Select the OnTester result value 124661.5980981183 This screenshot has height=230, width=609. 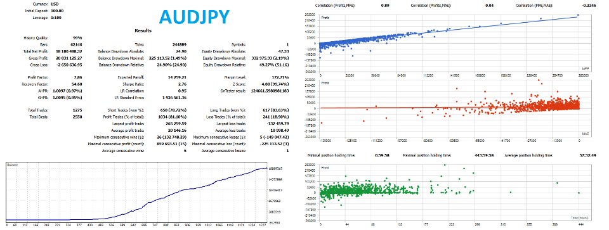270,91
